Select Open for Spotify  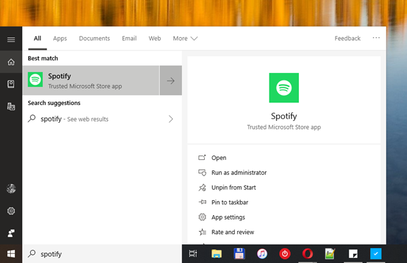tap(219, 158)
